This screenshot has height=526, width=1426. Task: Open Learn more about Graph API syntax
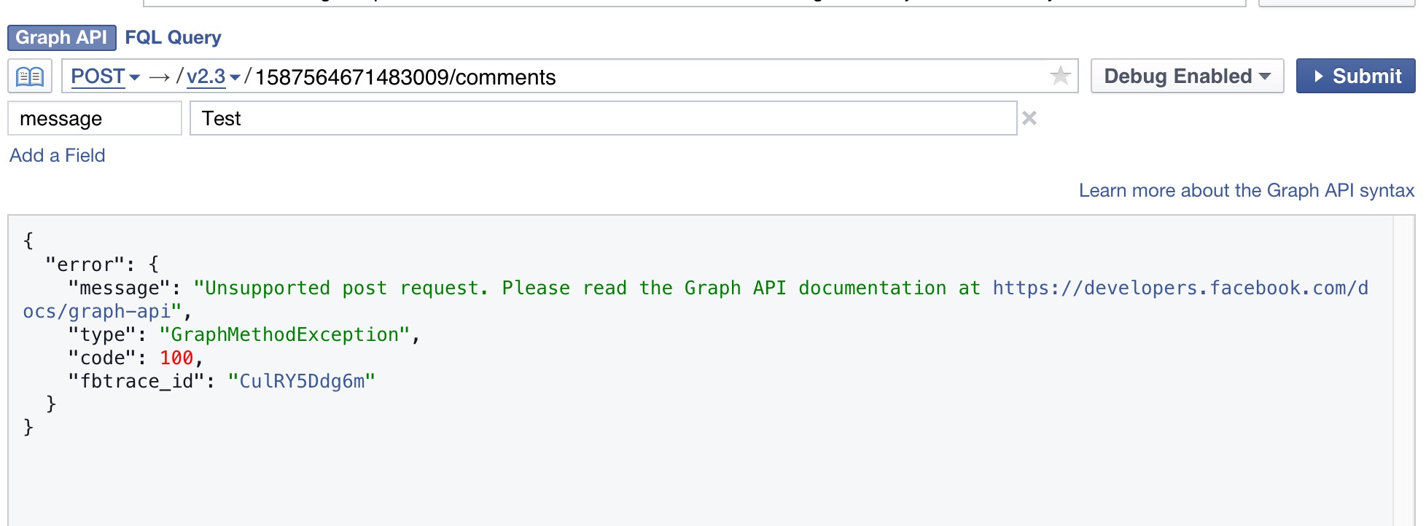pos(1246,190)
